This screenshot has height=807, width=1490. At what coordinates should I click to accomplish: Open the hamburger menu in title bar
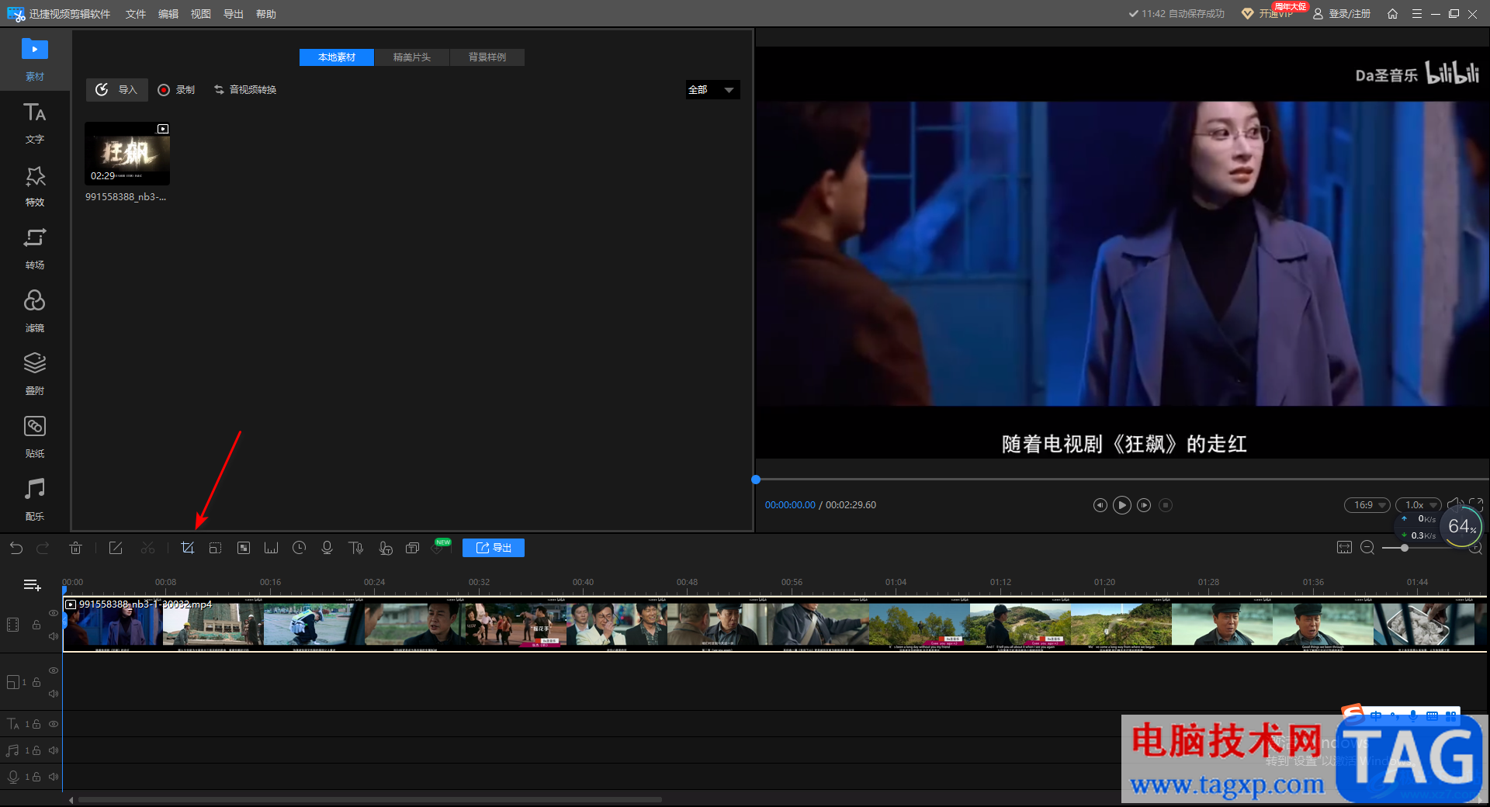point(1416,14)
